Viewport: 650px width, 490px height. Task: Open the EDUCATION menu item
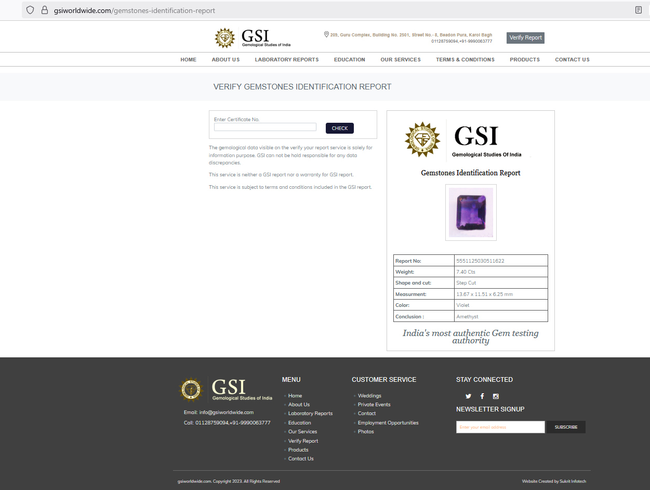coord(350,60)
